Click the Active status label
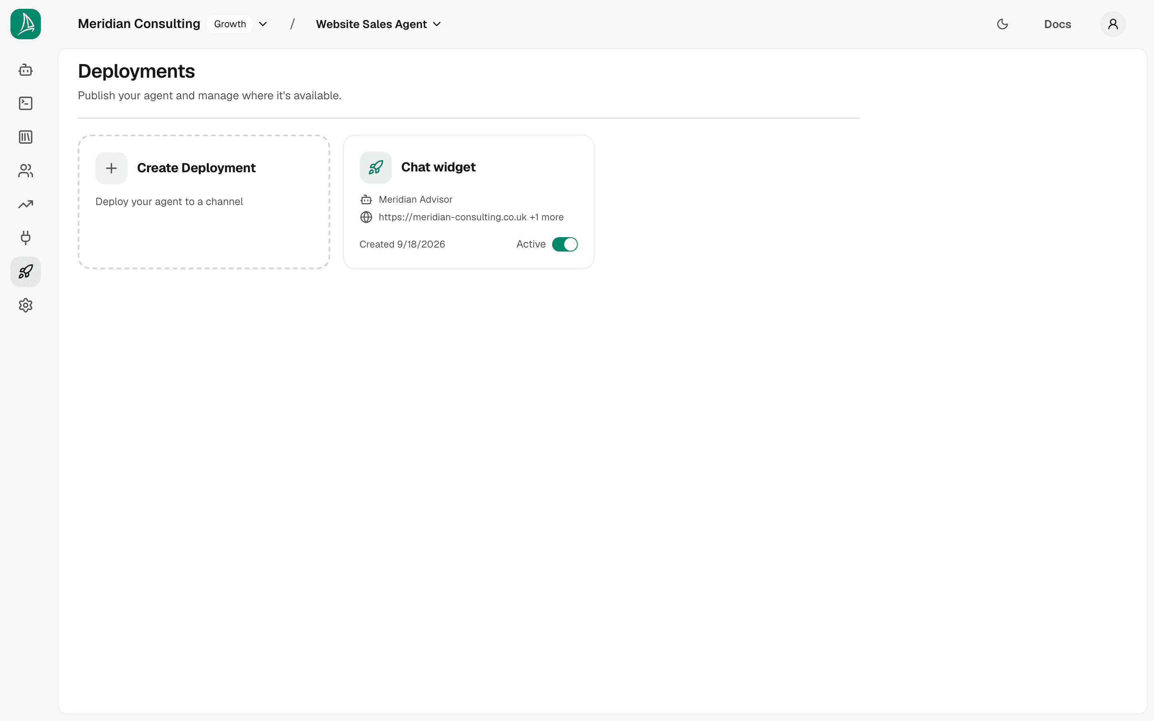 tap(531, 244)
